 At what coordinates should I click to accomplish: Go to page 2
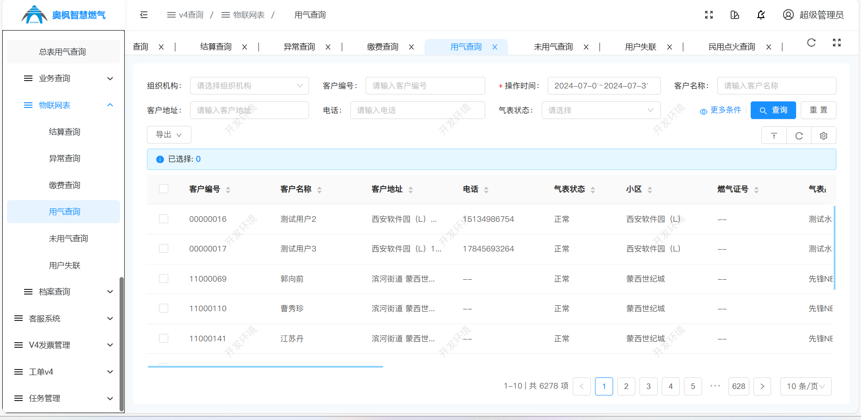click(x=626, y=386)
